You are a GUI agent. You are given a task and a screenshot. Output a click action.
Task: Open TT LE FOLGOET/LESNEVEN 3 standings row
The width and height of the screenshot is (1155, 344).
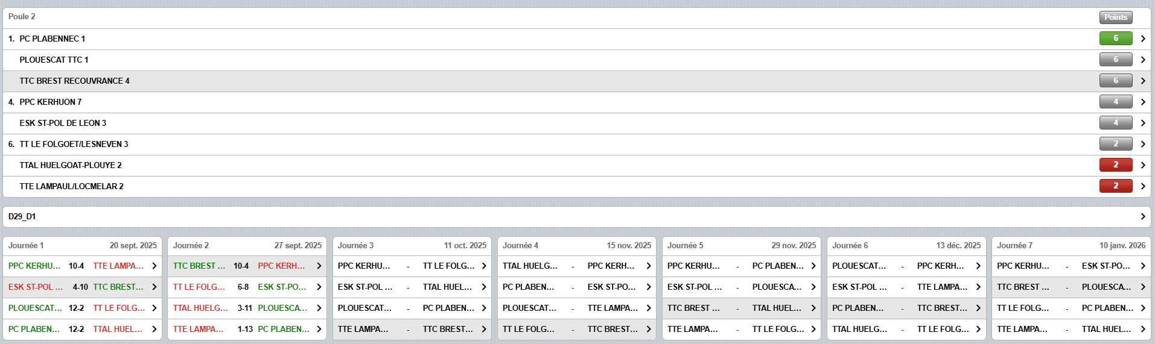tap(74, 144)
